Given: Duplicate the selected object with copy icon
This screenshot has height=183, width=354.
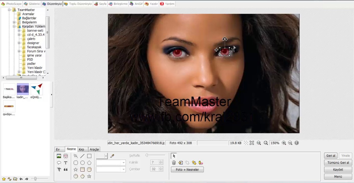Looking at the screenshot, I should point(181,163).
